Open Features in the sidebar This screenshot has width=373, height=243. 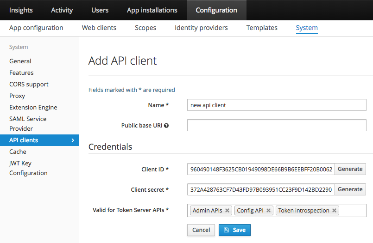[x=21, y=73]
